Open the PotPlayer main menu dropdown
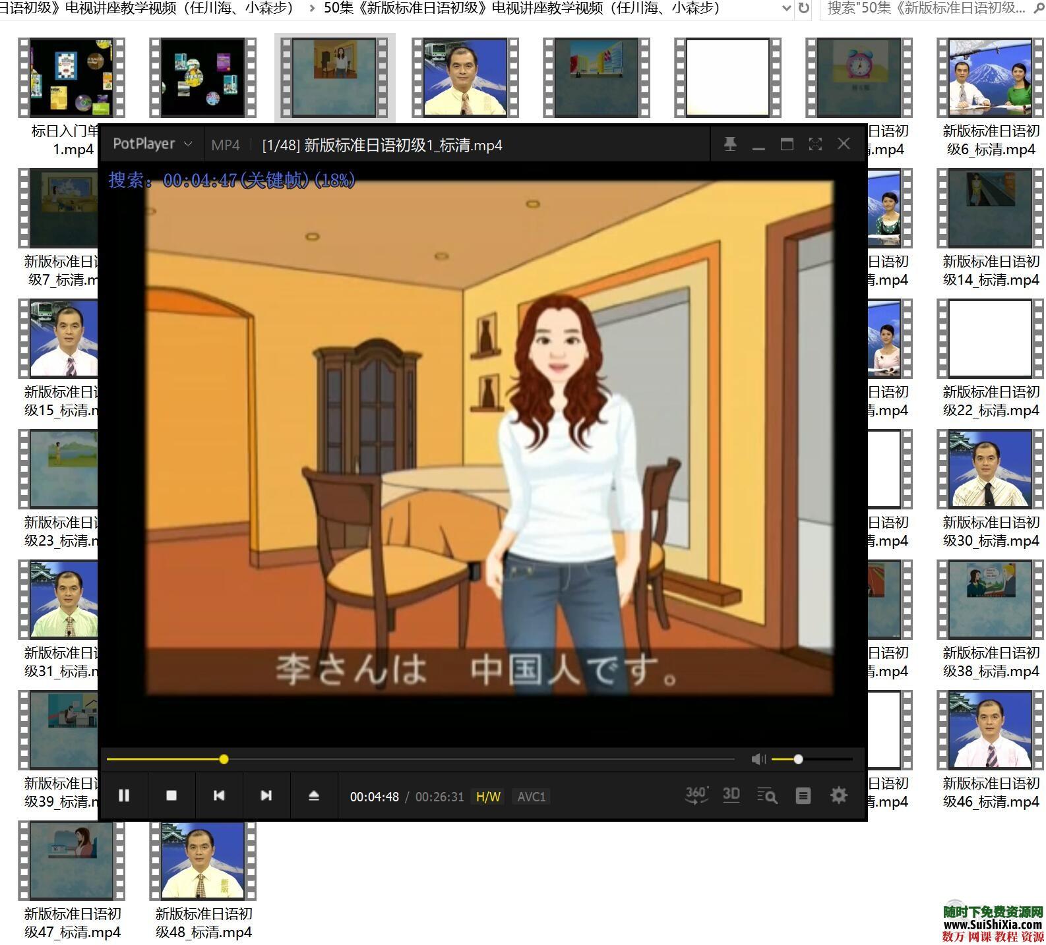1046x945 pixels. click(152, 144)
